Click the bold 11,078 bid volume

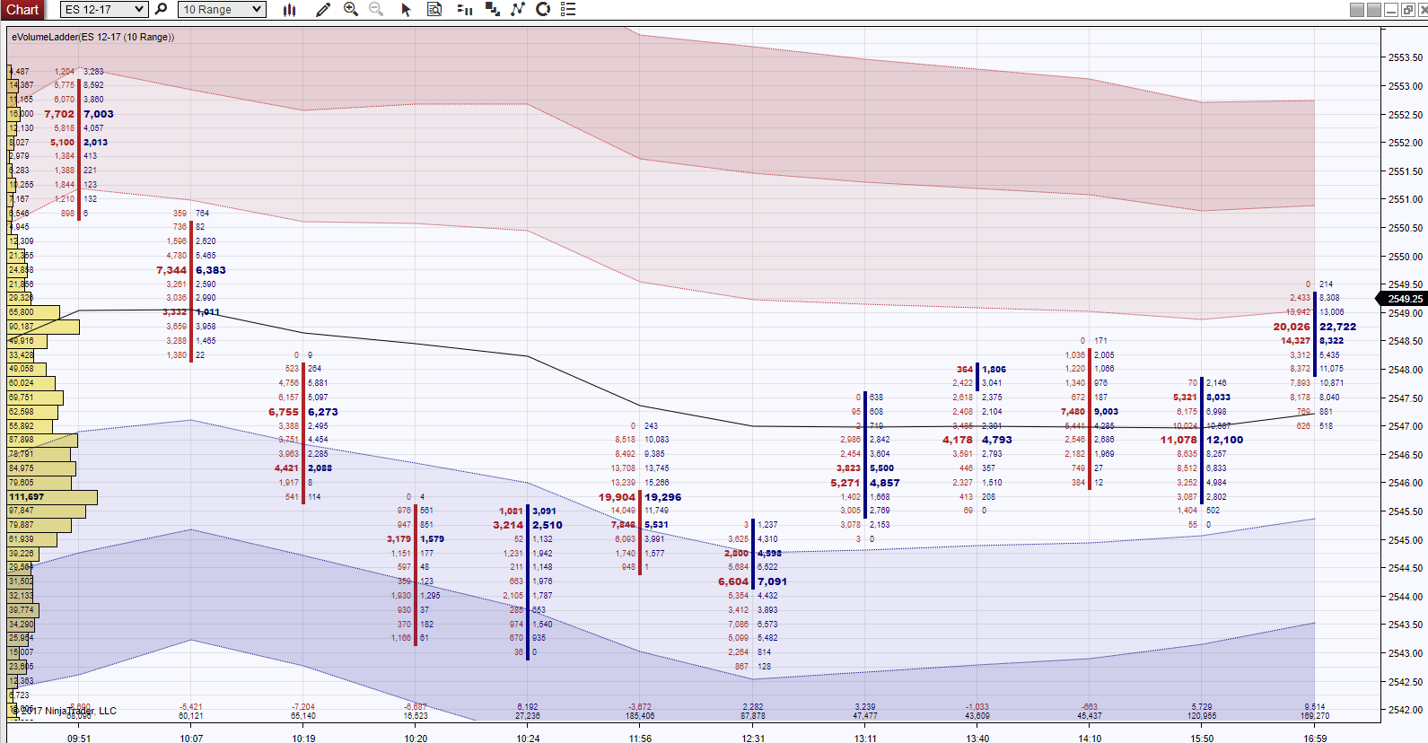pyautogui.click(x=1178, y=440)
